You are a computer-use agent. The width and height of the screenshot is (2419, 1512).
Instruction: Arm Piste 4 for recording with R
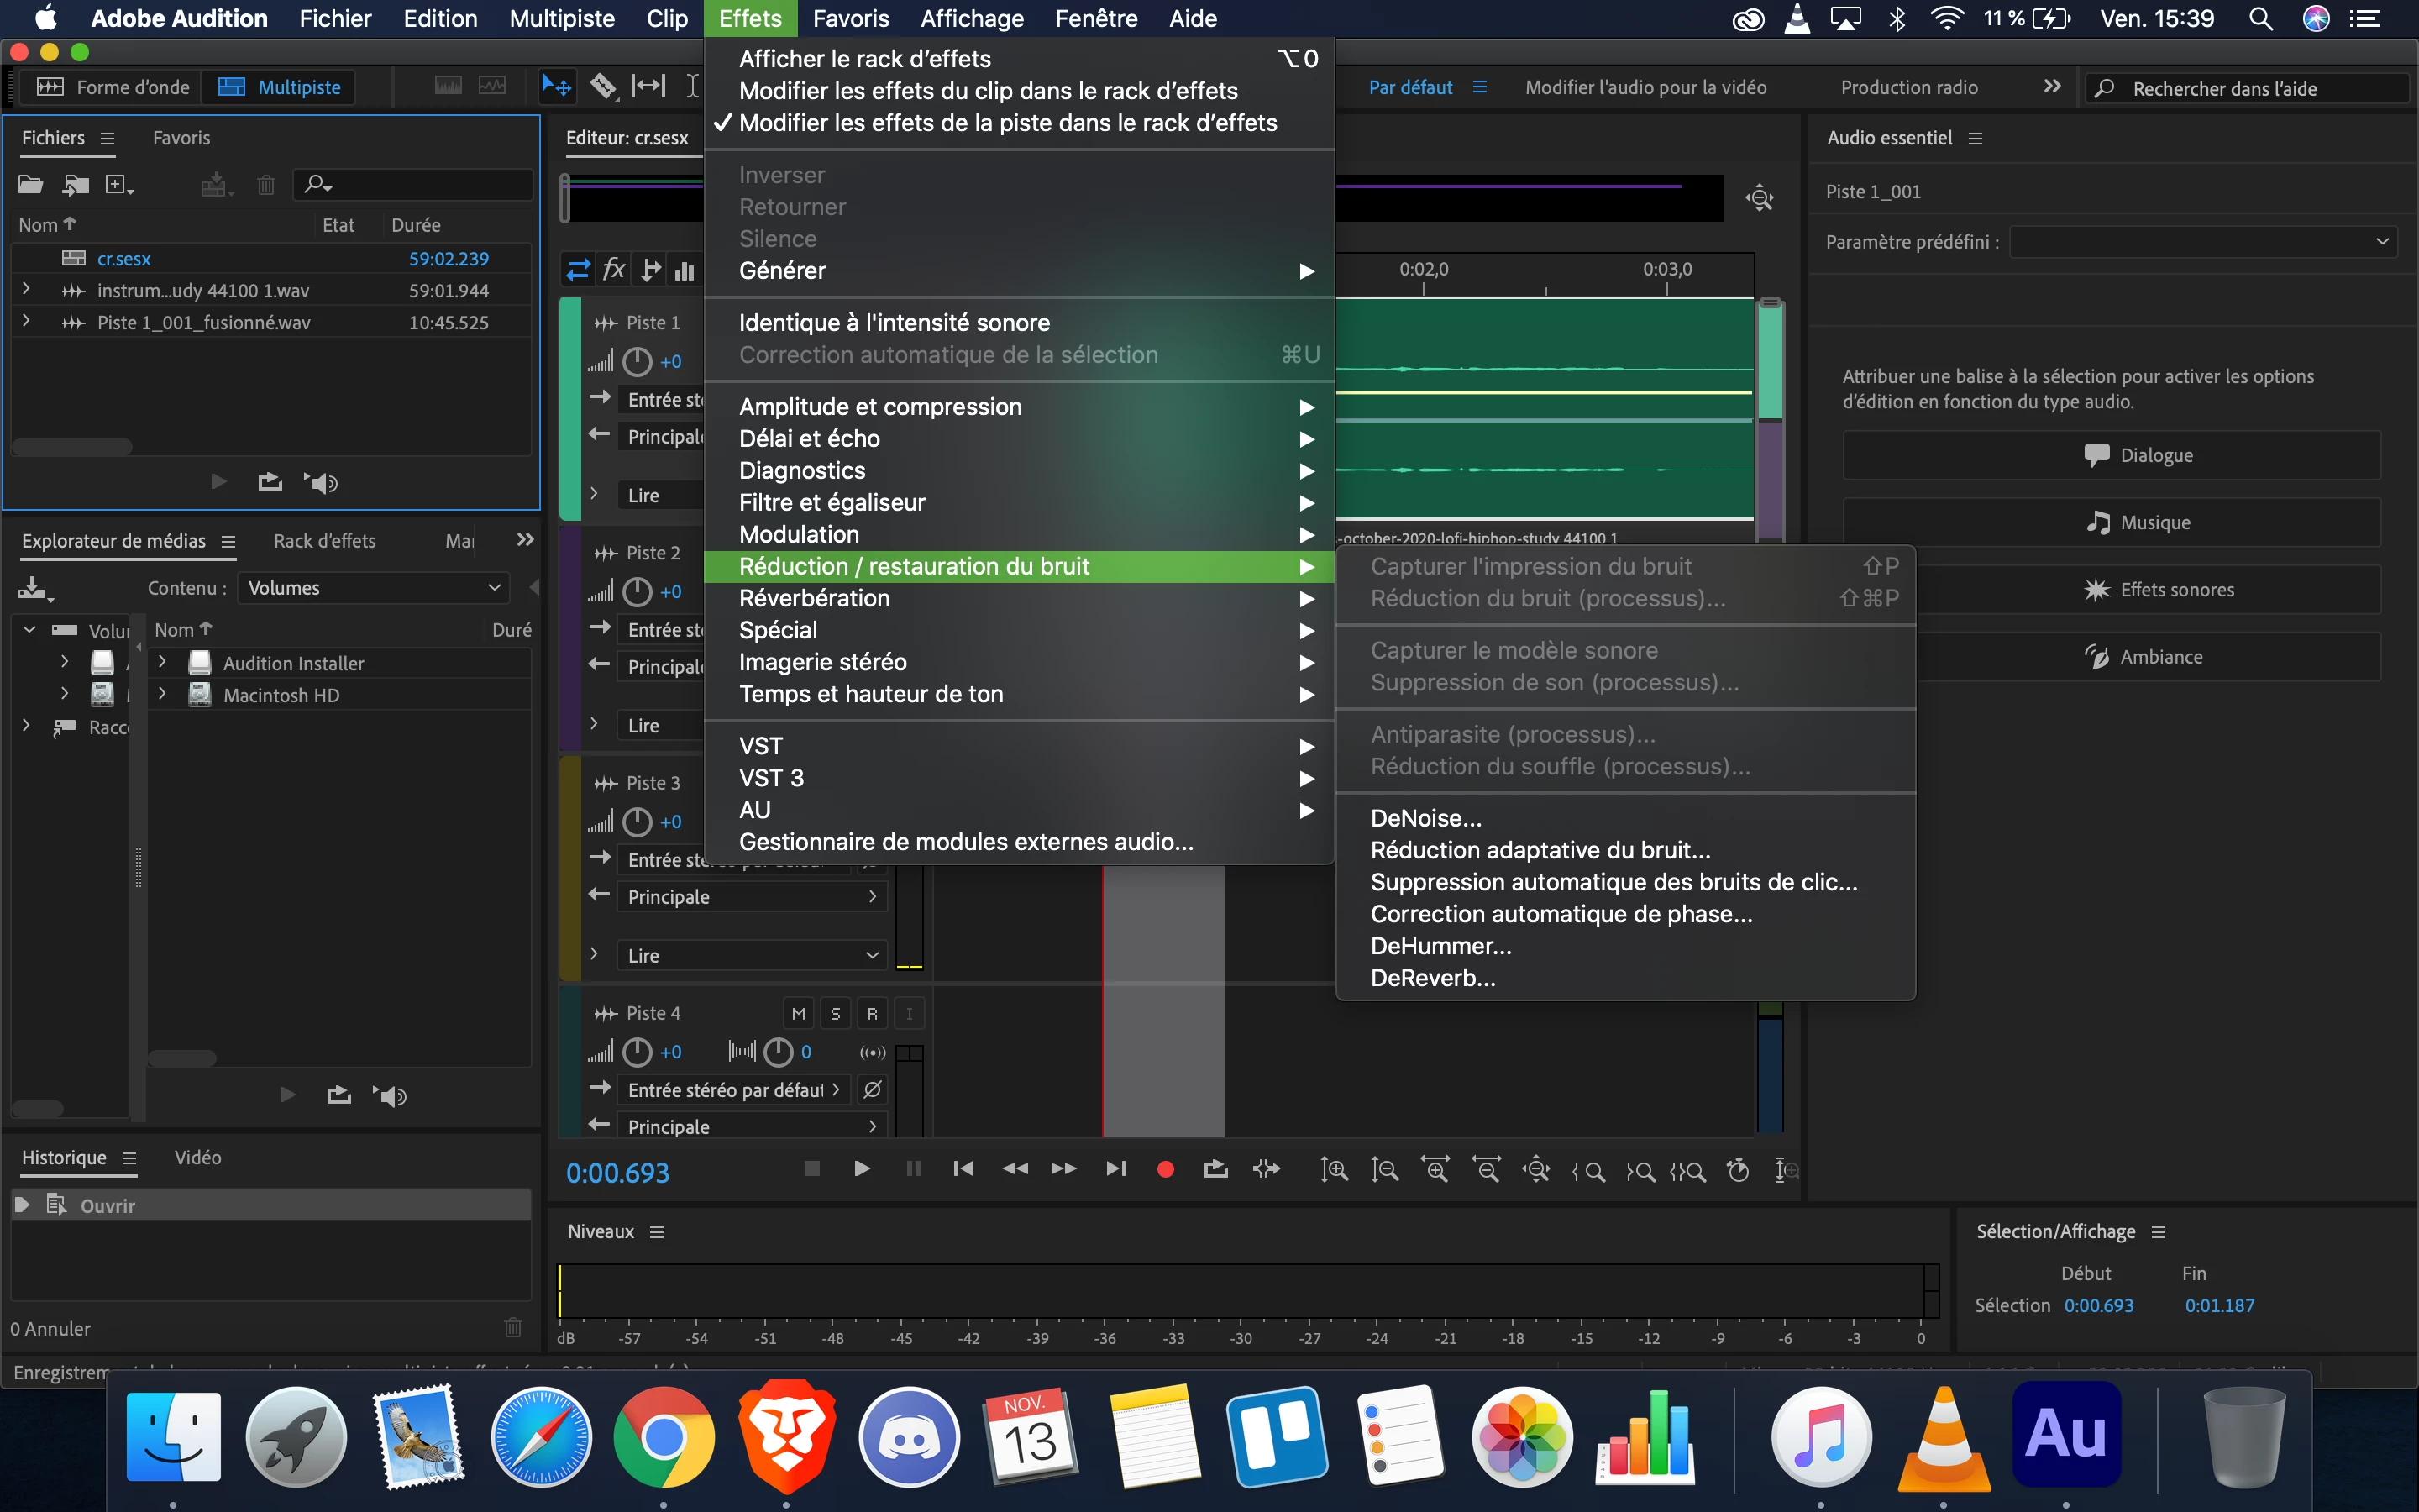[x=872, y=1014]
